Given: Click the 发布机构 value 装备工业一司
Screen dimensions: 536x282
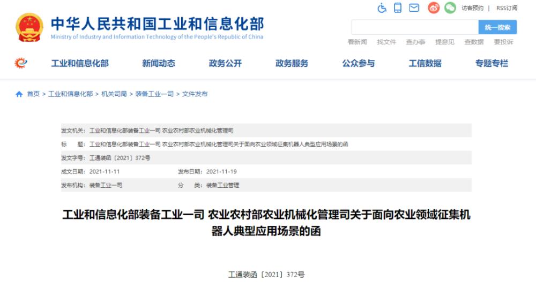Looking at the screenshot, I should click(106, 185).
